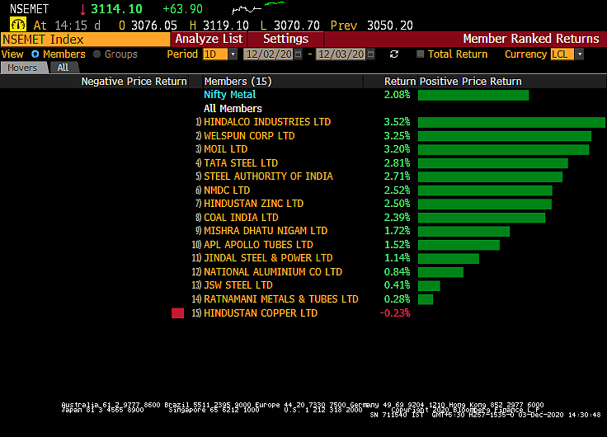This screenshot has width=607, height=437.
Task: Click the Currency LCL value field
Action: (x=562, y=54)
